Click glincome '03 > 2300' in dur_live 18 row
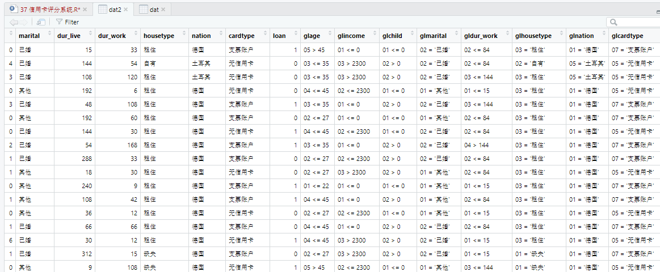 (357, 172)
